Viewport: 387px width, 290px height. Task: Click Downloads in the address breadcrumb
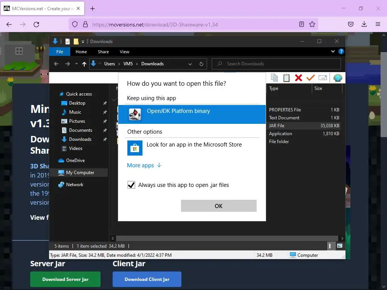pos(153,64)
